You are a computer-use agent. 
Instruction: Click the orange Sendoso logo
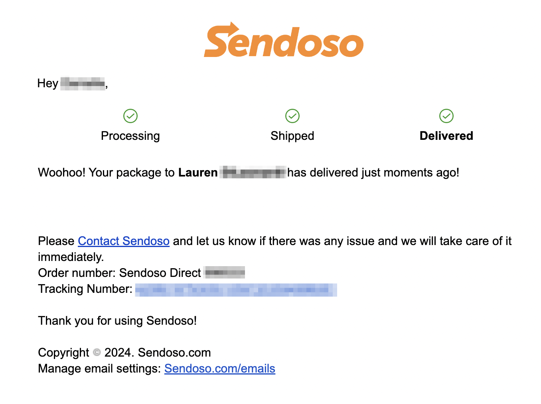point(284,40)
